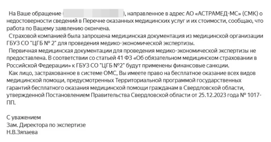This screenshot has height=142, width=271.
Task: Click the words "финансовые санкции"
Action: pos(204,65)
